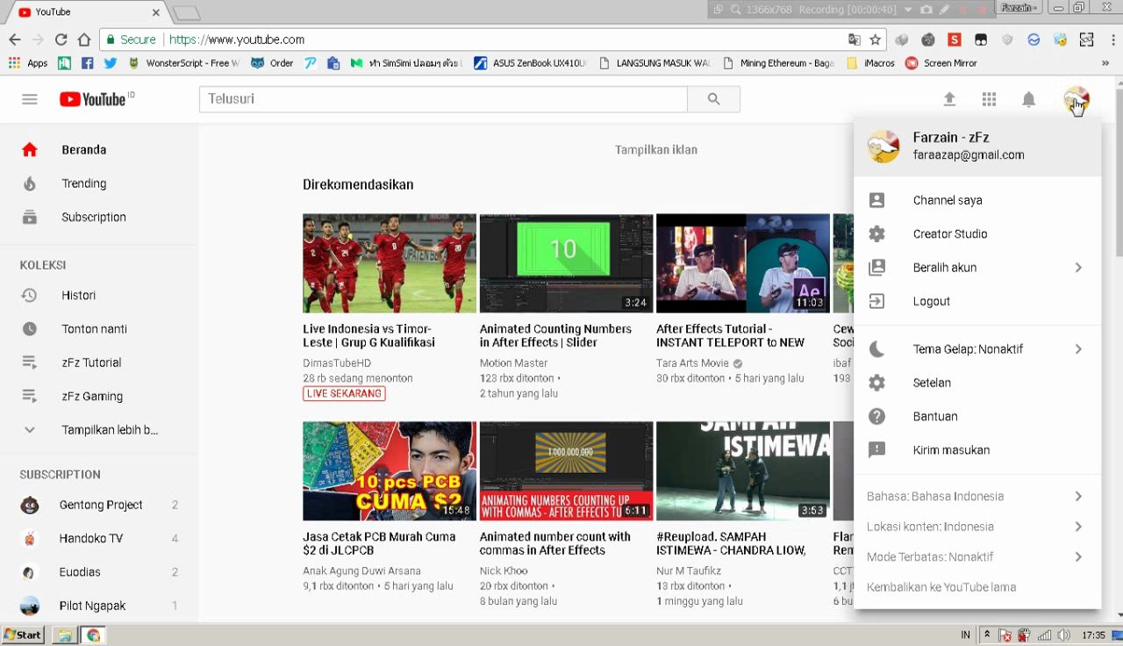Viewport: 1123px width, 646px height.
Task: Open Trending from the sidebar
Action: (x=83, y=183)
